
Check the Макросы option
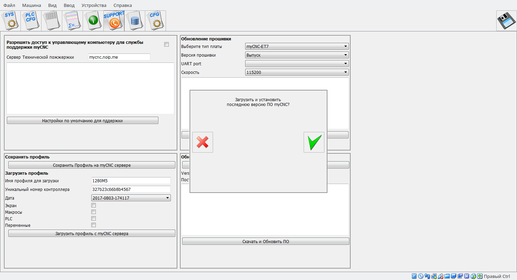pyautogui.click(x=93, y=212)
